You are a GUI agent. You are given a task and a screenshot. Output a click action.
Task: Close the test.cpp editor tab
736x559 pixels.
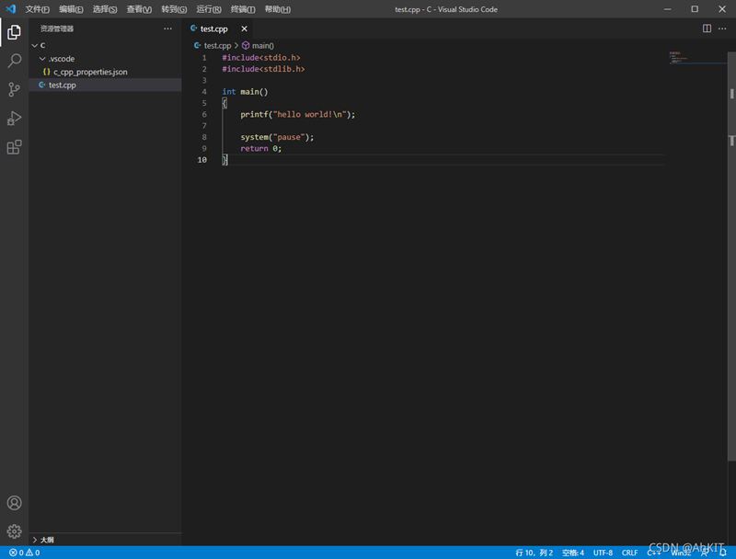(244, 29)
